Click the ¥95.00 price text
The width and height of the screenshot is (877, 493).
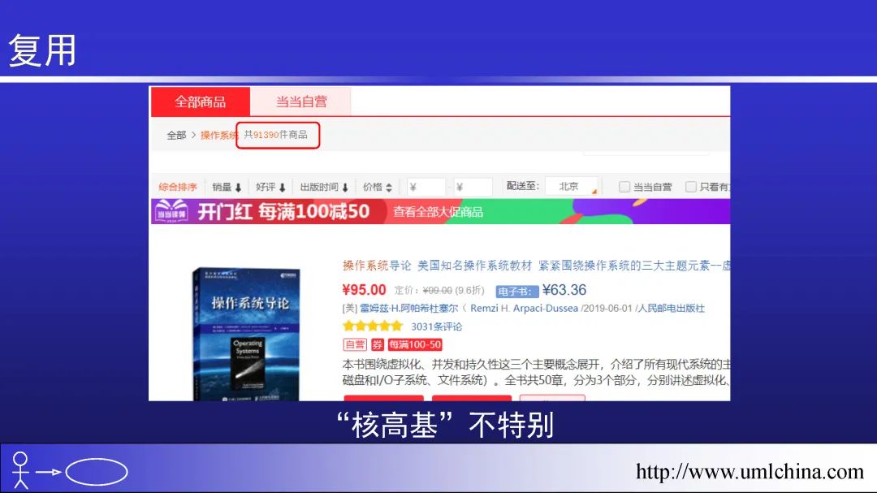pyautogui.click(x=364, y=290)
